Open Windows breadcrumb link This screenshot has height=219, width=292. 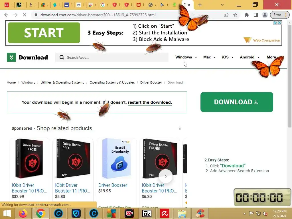pyautogui.click(x=28, y=82)
